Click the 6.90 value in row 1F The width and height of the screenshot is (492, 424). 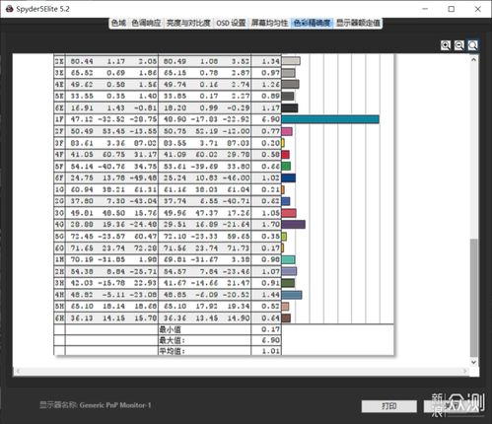(x=270, y=119)
